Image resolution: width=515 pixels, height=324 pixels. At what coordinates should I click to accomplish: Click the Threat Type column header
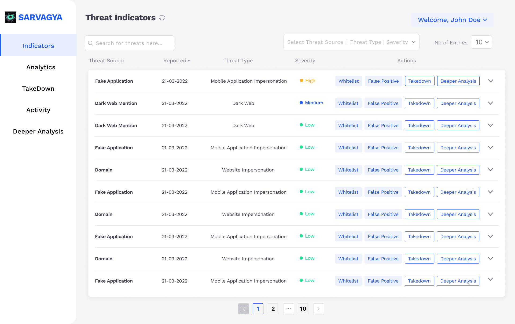238,60
